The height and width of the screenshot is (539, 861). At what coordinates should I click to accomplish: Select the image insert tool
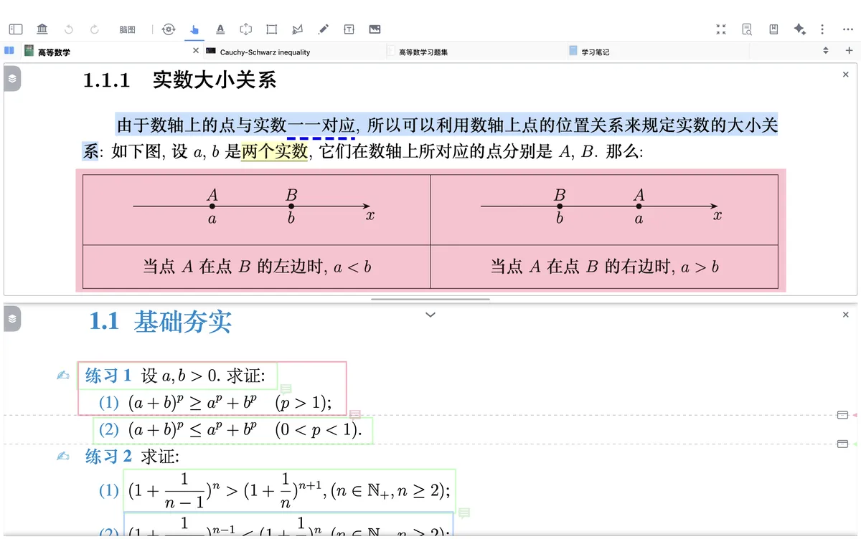coord(375,29)
